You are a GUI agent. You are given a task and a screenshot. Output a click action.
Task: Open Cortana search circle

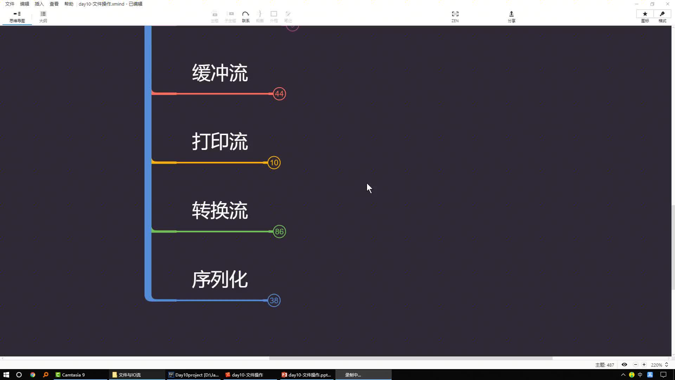click(x=19, y=375)
